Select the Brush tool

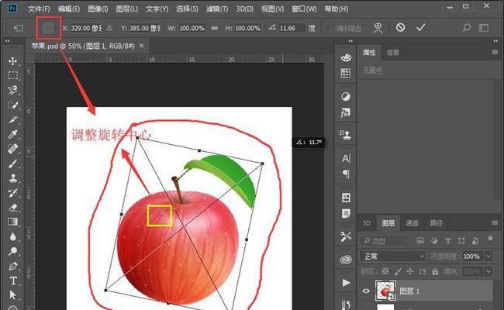[x=13, y=164]
